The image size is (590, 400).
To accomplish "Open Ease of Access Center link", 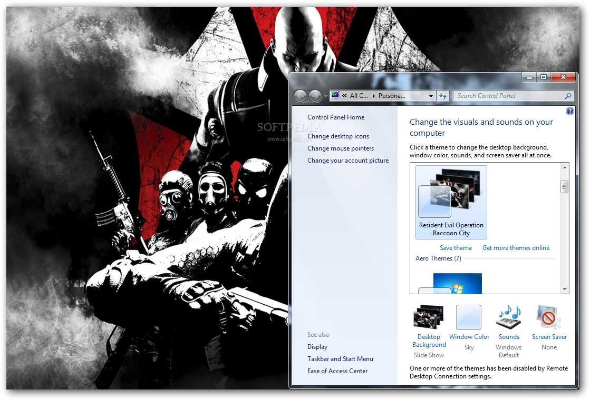I will [x=337, y=371].
